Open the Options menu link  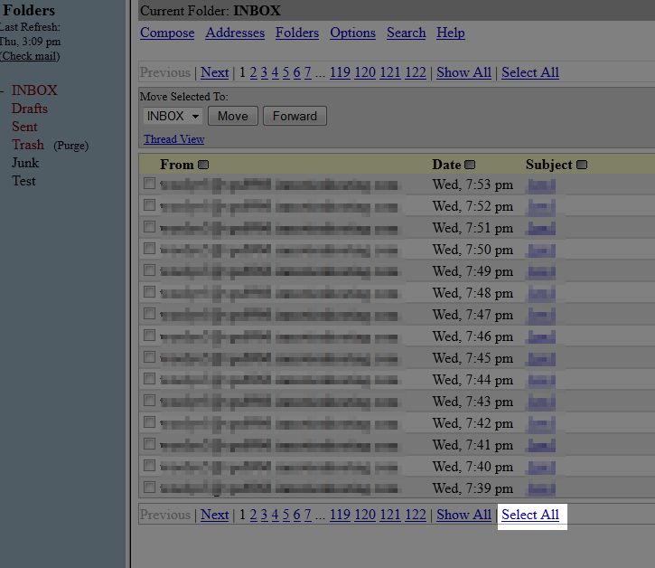(x=352, y=33)
